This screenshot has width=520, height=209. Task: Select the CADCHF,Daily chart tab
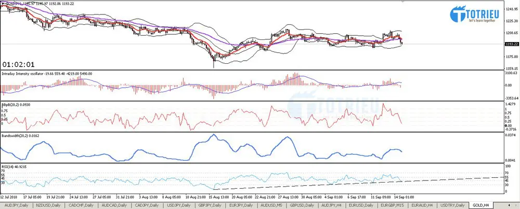[81, 205]
